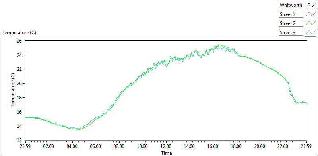
Task: Click the starting 23:59 x-axis label
Action: 25,147
